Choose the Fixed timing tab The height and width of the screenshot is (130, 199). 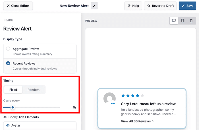[13, 90]
